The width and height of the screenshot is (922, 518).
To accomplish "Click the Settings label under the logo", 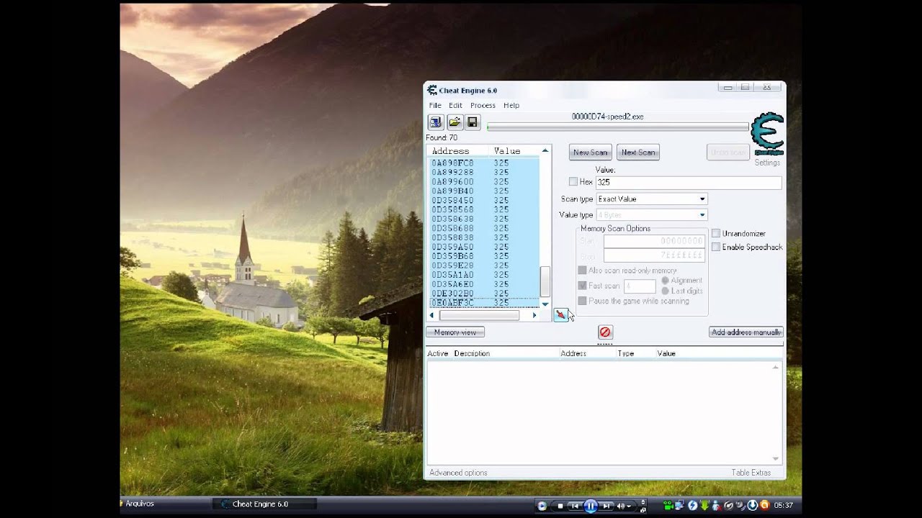I will [767, 163].
